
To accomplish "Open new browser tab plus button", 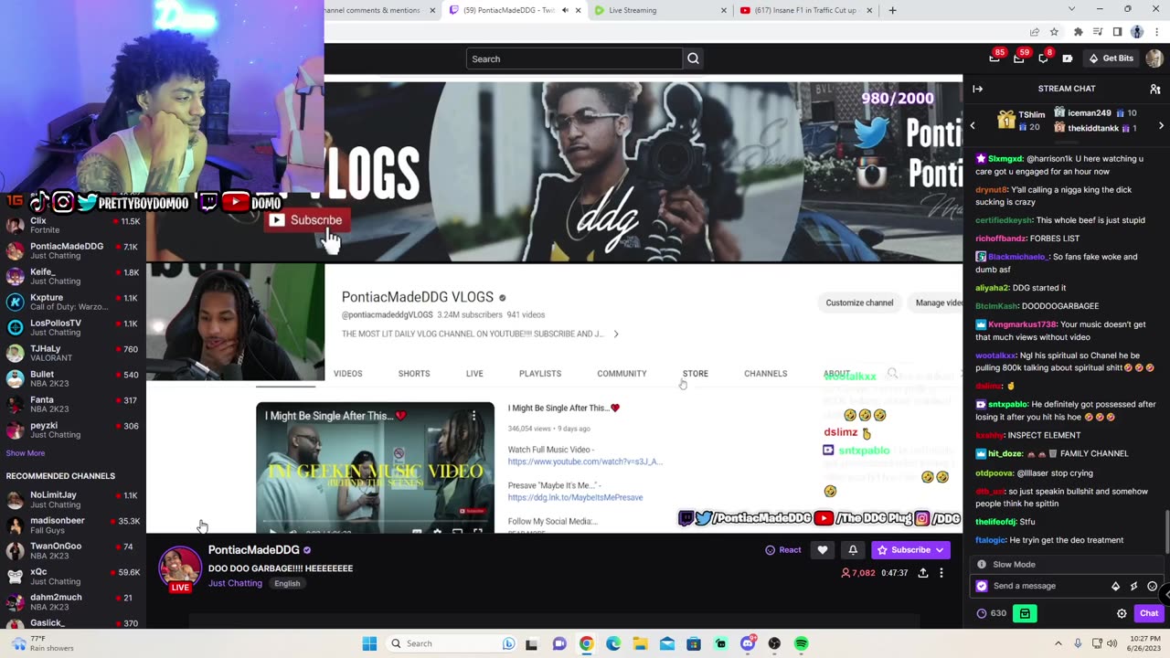I will [x=892, y=10].
